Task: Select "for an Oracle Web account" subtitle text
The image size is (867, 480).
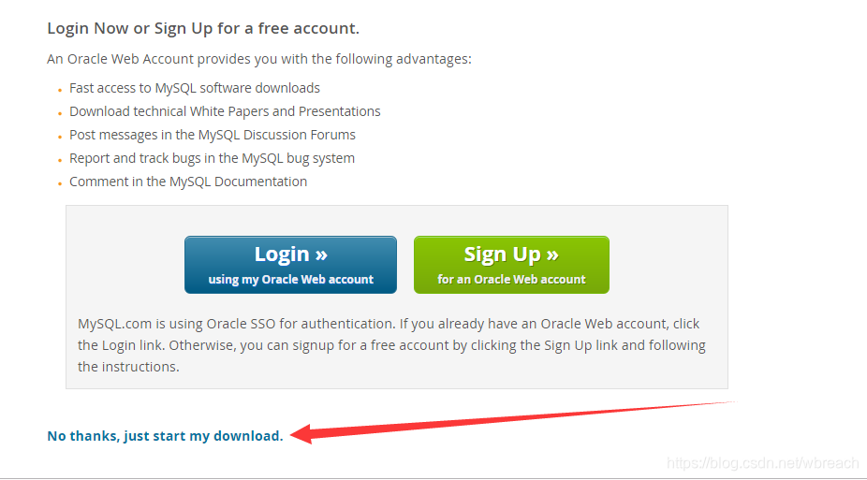Action: [x=511, y=280]
